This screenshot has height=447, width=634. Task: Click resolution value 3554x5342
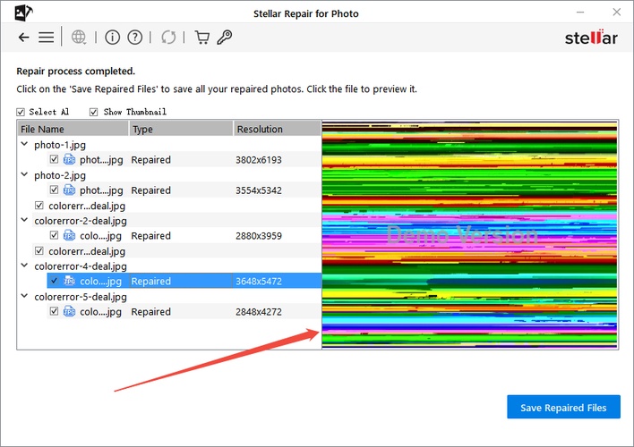(x=259, y=190)
